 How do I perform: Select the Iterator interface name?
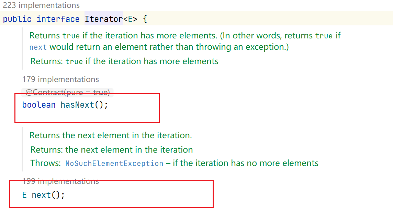[103, 19]
